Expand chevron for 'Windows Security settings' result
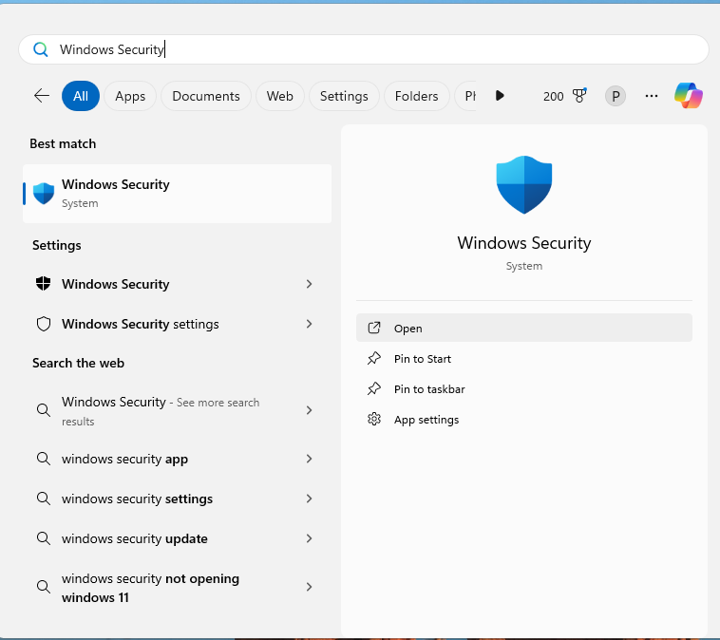This screenshot has height=640, width=720. tap(309, 324)
